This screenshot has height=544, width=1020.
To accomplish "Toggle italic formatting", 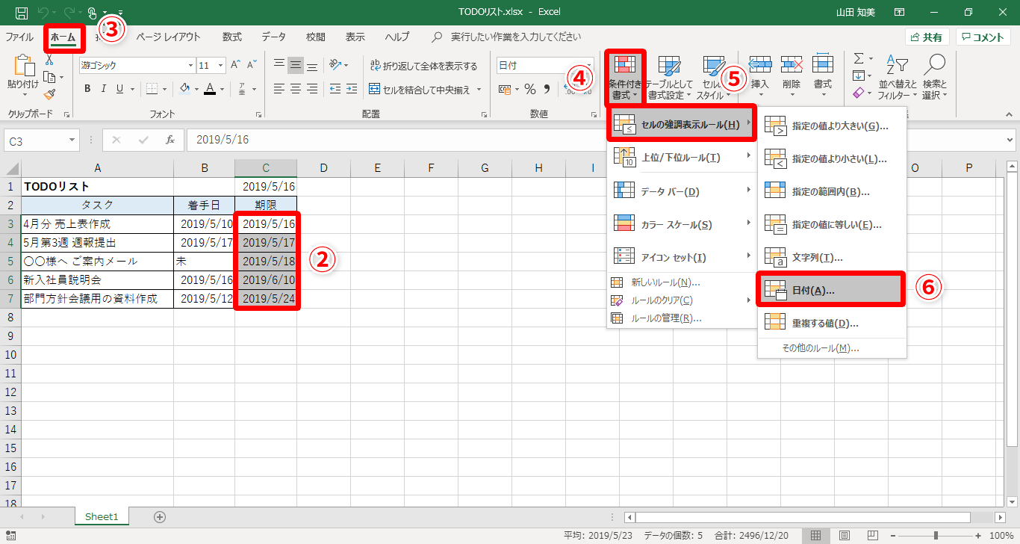I will (103, 89).
